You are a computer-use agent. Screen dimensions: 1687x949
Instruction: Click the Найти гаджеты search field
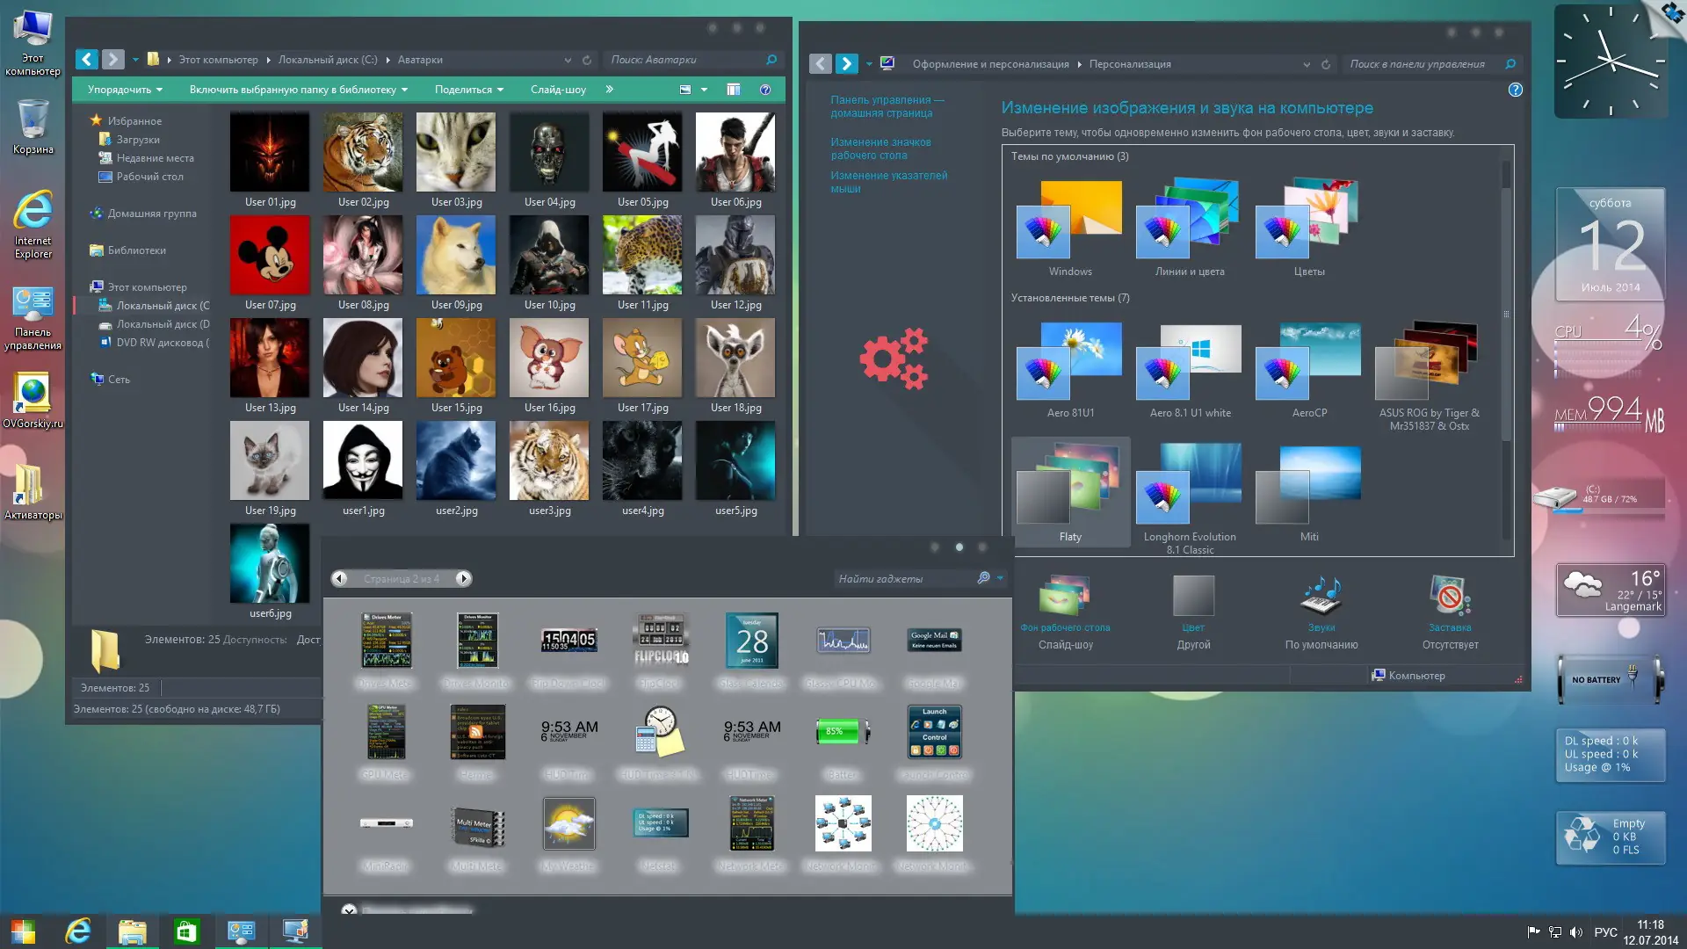[905, 578]
